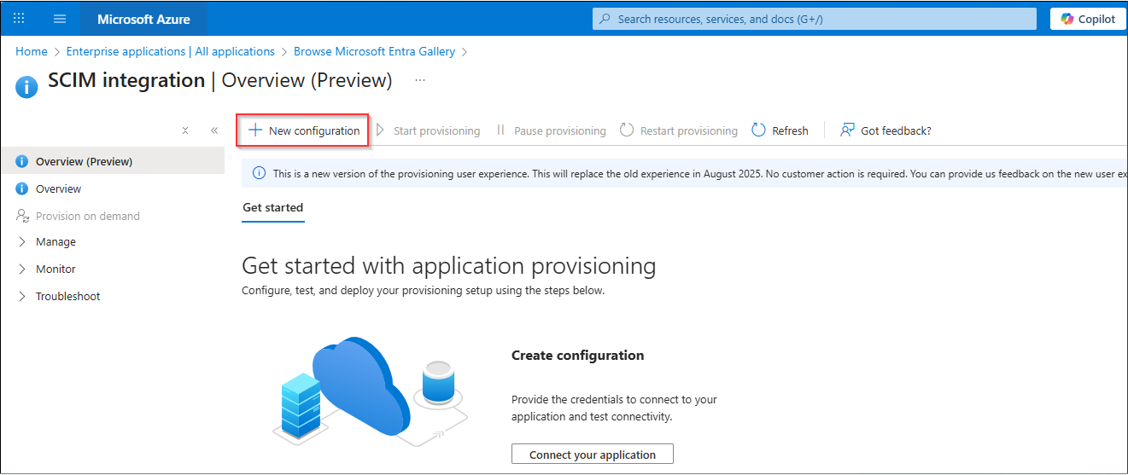
Task: Click New configuration toolbar button
Action: click(303, 130)
